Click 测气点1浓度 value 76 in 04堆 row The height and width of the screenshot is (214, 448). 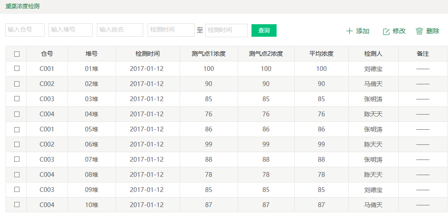pyautogui.click(x=209, y=114)
